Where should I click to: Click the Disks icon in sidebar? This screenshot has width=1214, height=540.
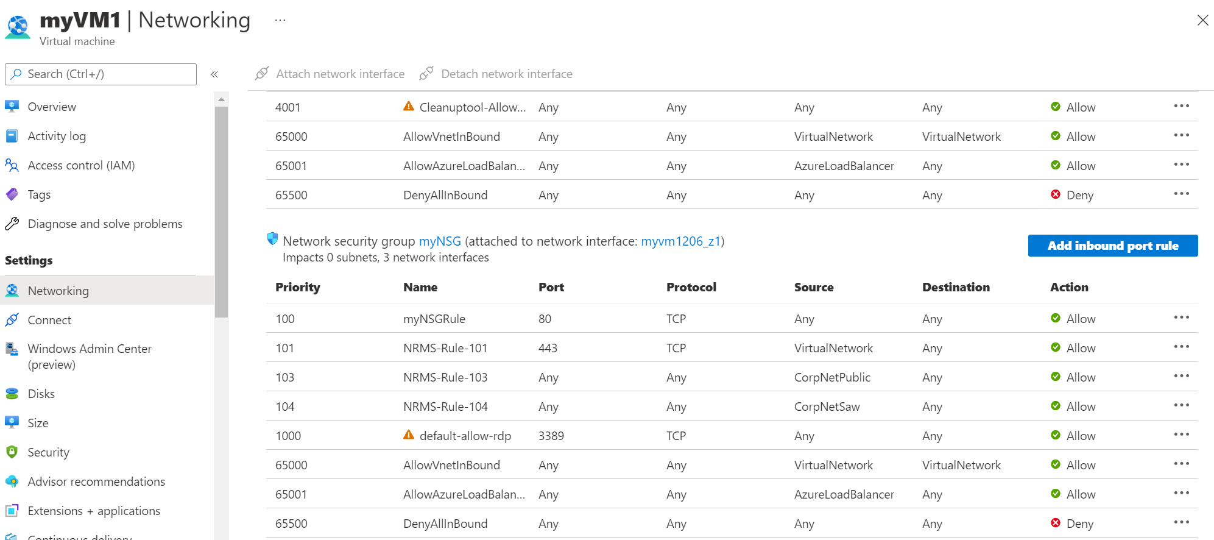(12, 394)
